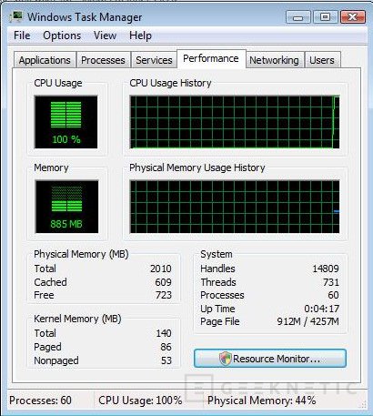Click the shield icon on Resource Monitor
The width and height of the screenshot is (373, 416).
pyautogui.click(x=226, y=359)
